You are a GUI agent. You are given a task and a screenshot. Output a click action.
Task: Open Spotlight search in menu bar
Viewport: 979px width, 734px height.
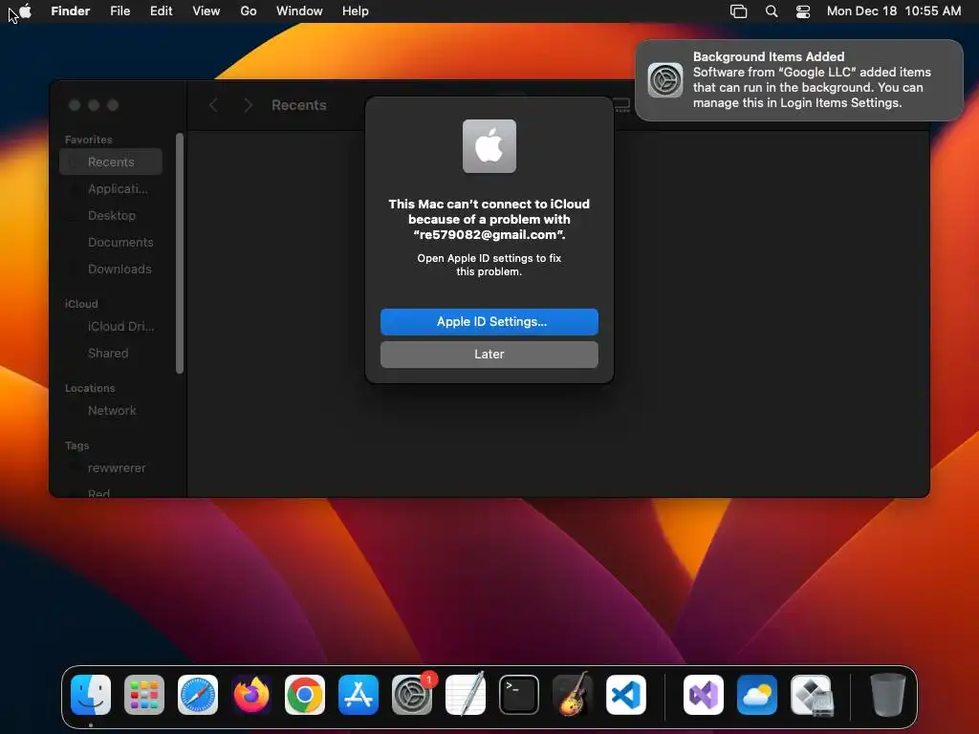772,11
